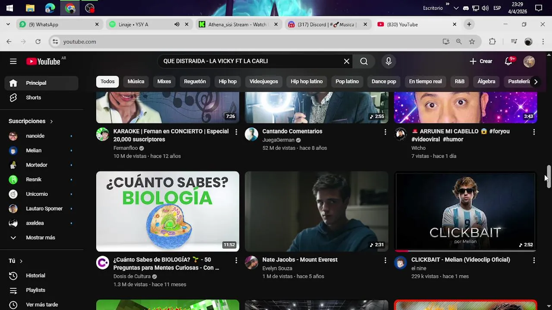Open options for Cuánto Sabes de BIOLOGÍA video

pyautogui.click(x=236, y=260)
